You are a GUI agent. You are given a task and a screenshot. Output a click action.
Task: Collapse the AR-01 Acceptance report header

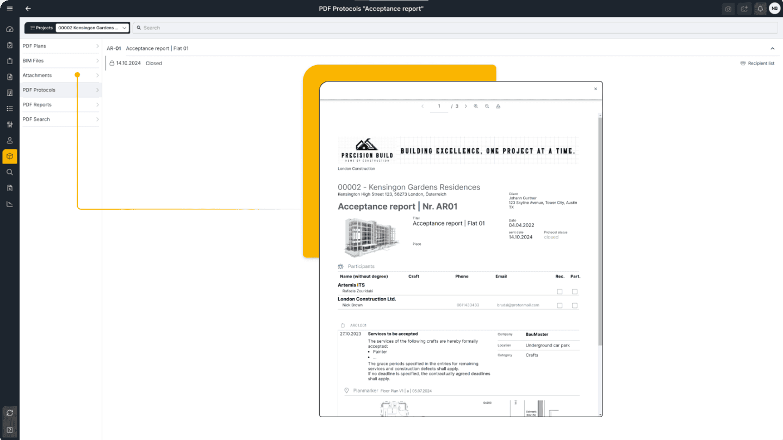point(772,48)
